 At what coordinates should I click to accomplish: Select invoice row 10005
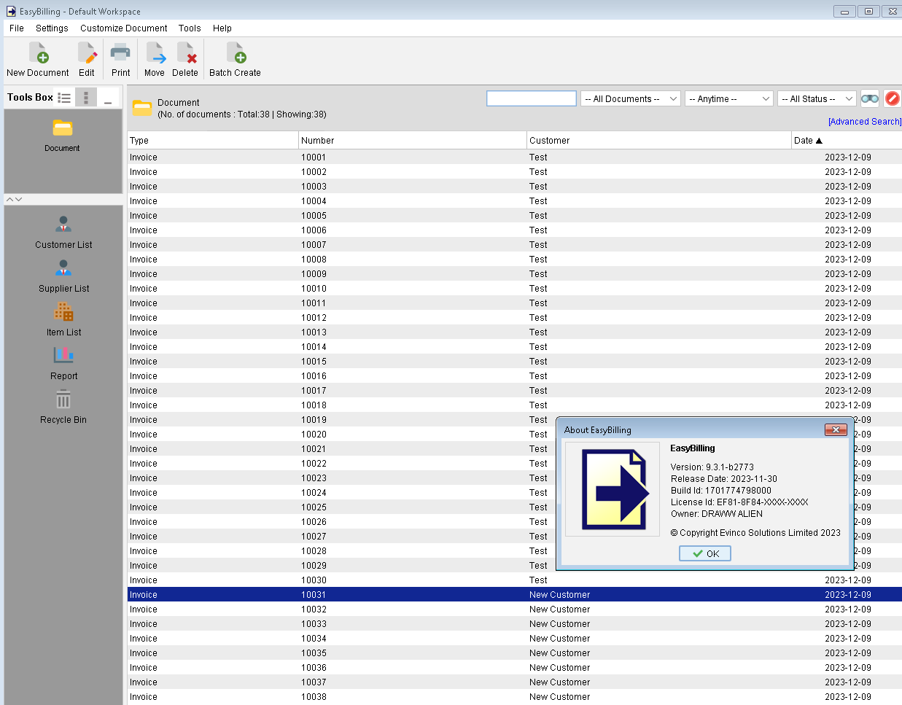tap(515, 216)
